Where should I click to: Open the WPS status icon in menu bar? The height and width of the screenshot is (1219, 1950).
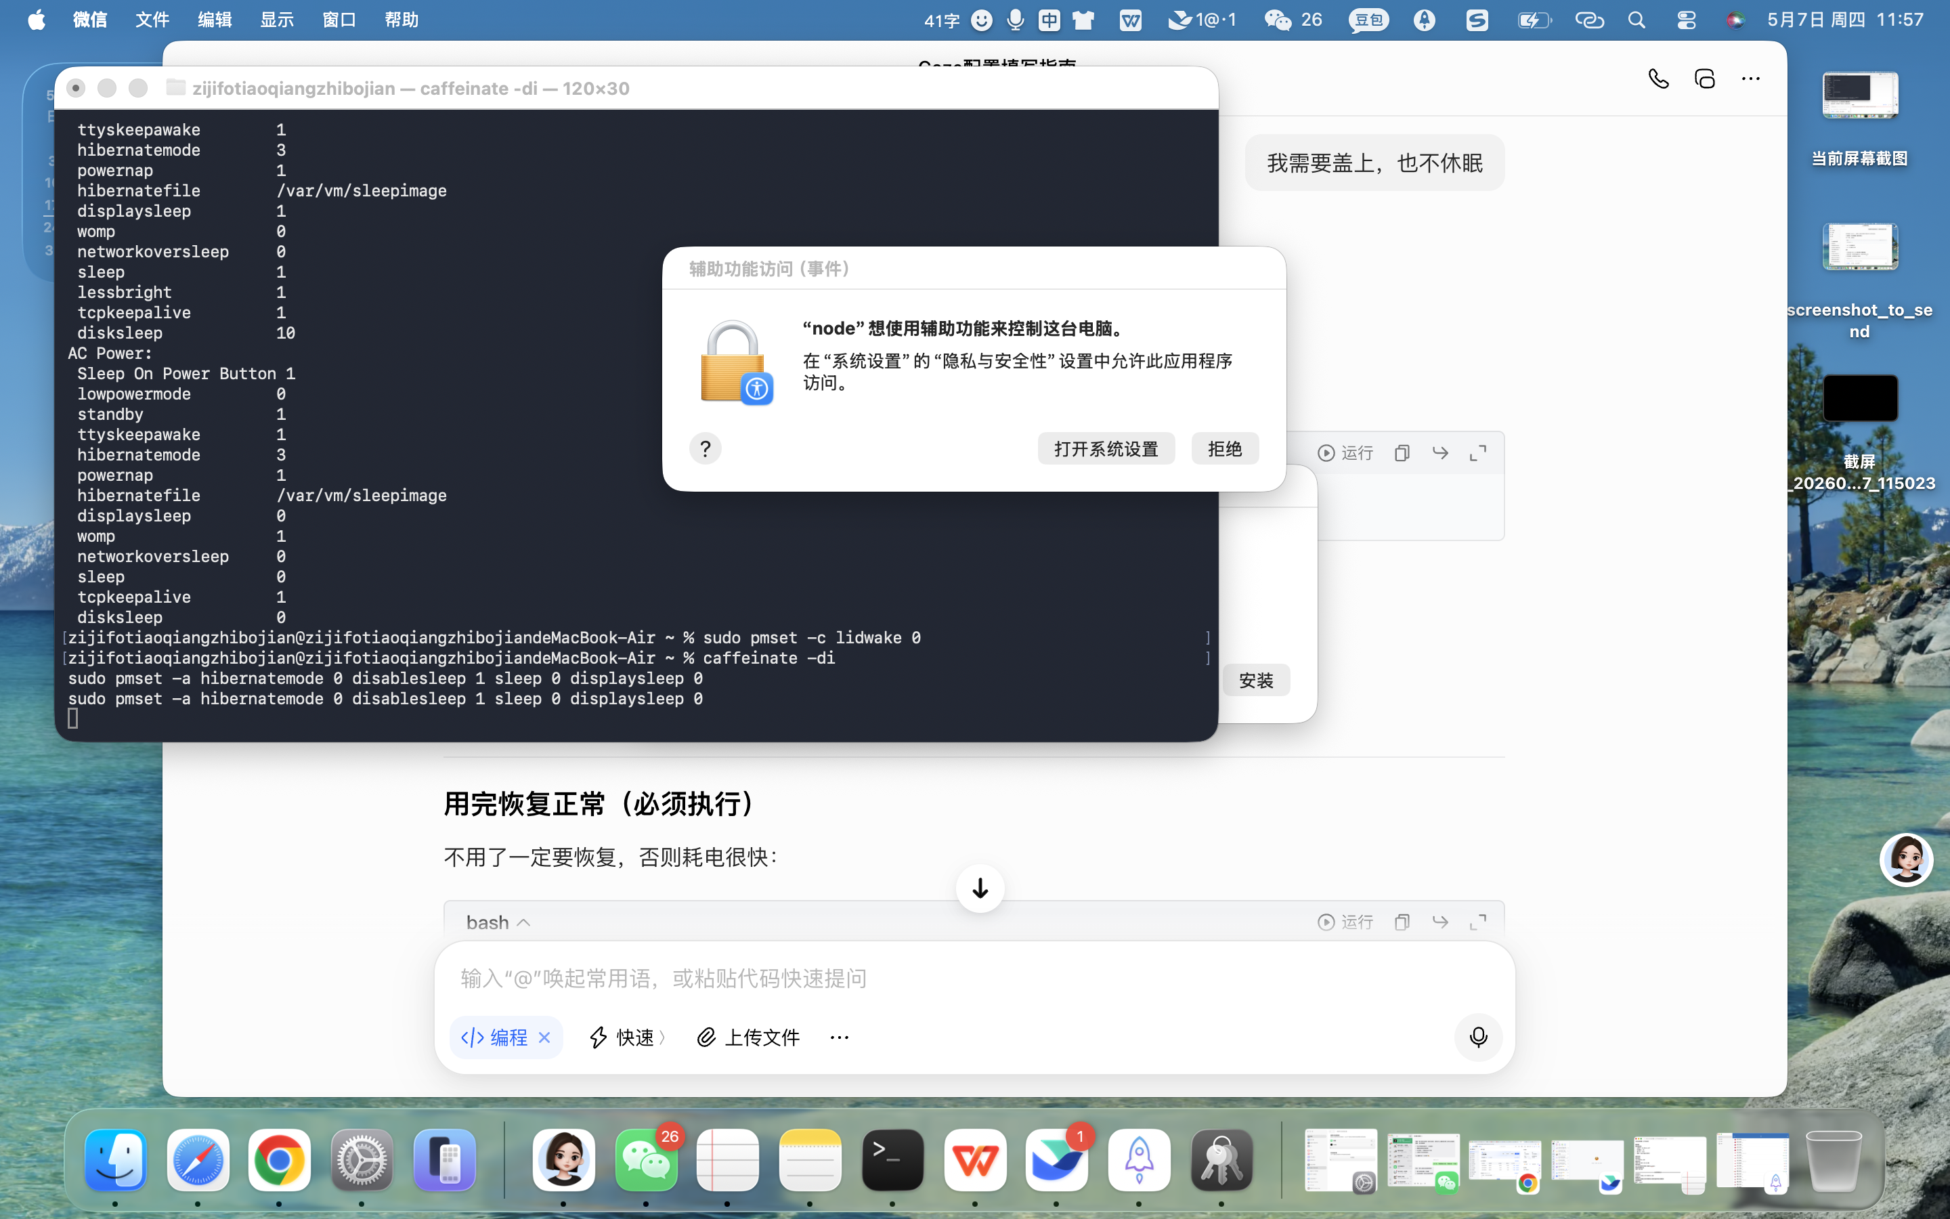(x=1131, y=20)
